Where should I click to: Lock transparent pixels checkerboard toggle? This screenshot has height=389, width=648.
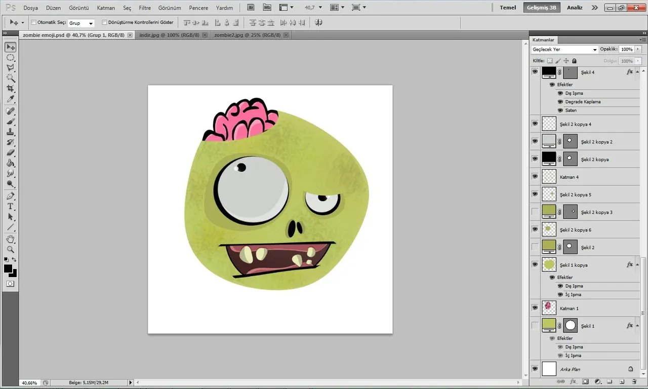pos(550,61)
